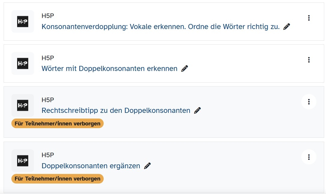Viewport: 326px width, 194px height.
Task: Rename 'Wörter mit Doppelkonsonanten erkennen' using pencil icon
Action: [184, 69]
